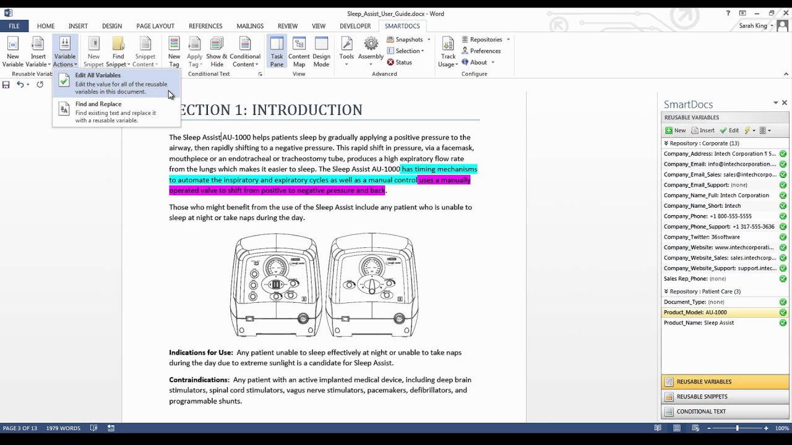
Task: Select Print Layout view in status bar
Action: coord(677,428)
